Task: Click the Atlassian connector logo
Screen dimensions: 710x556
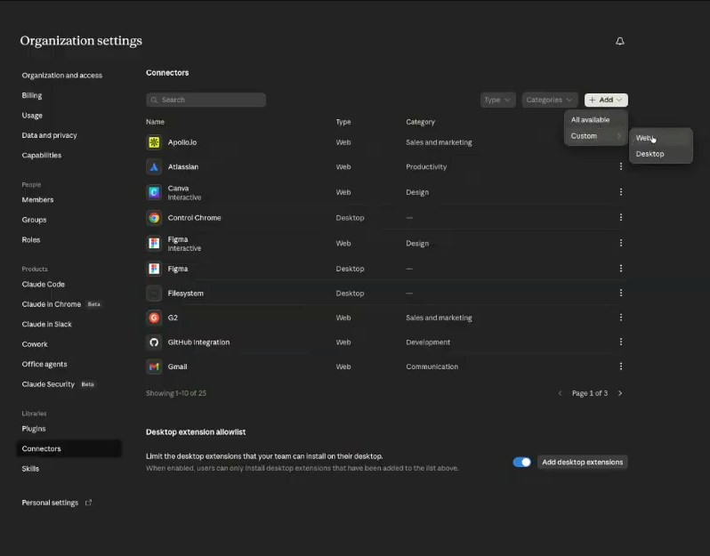Action: 154,166
